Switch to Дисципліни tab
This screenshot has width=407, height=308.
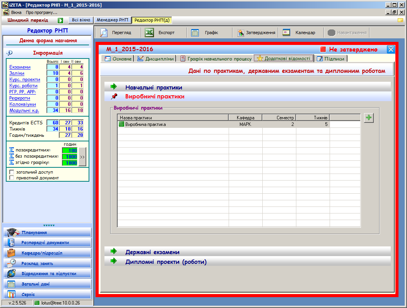click(x=155, y=59)
